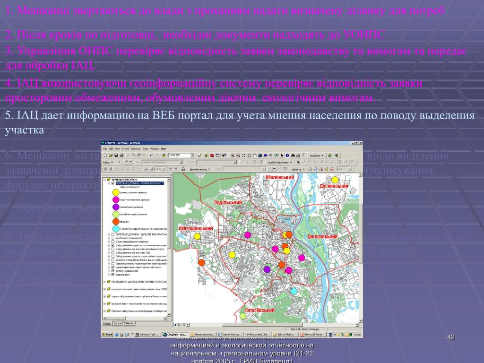Click the Print icon in ArcMap toolbar
Screen dimensions: 484x363
[x=121, y=155]
